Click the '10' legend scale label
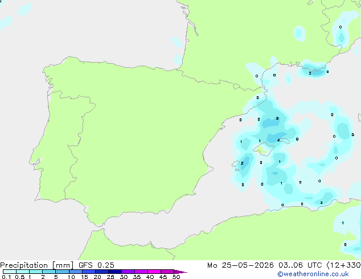 tap(71, 277)
